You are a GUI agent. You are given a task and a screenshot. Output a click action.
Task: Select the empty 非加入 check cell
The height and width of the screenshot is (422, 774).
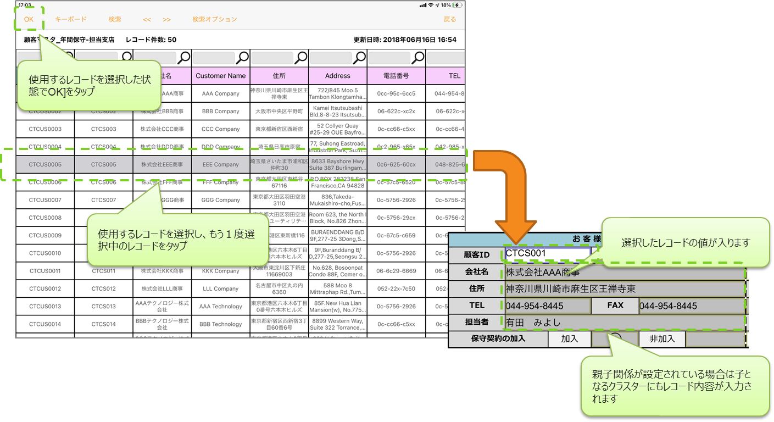coord(716,339)
